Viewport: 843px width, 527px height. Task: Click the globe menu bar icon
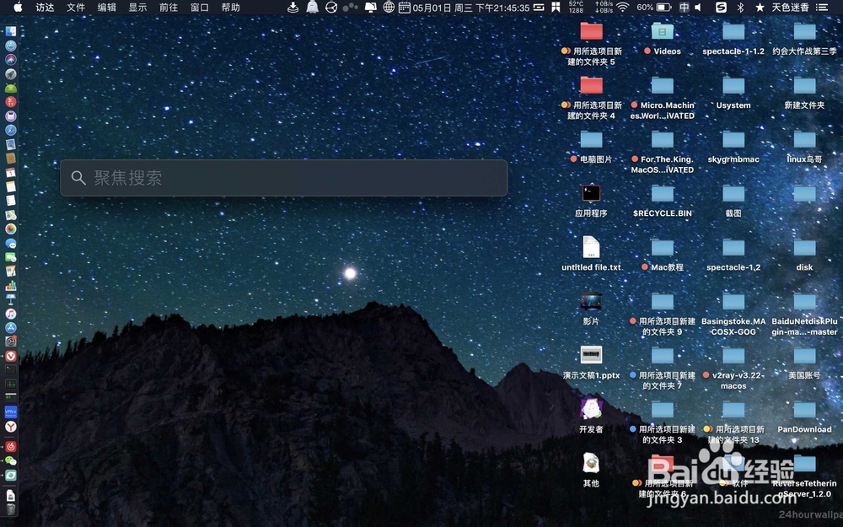click(389, 7)
